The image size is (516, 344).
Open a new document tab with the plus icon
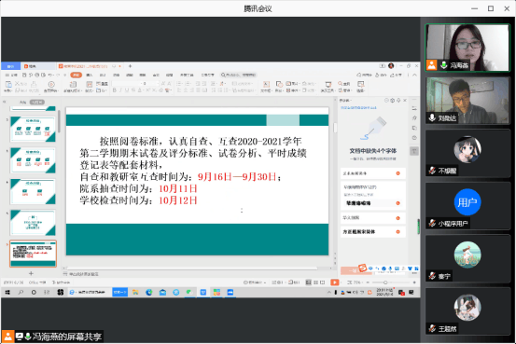click(130, 66)
